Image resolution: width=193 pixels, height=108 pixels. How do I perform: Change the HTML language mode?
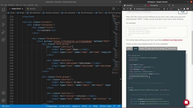(95, 106)
